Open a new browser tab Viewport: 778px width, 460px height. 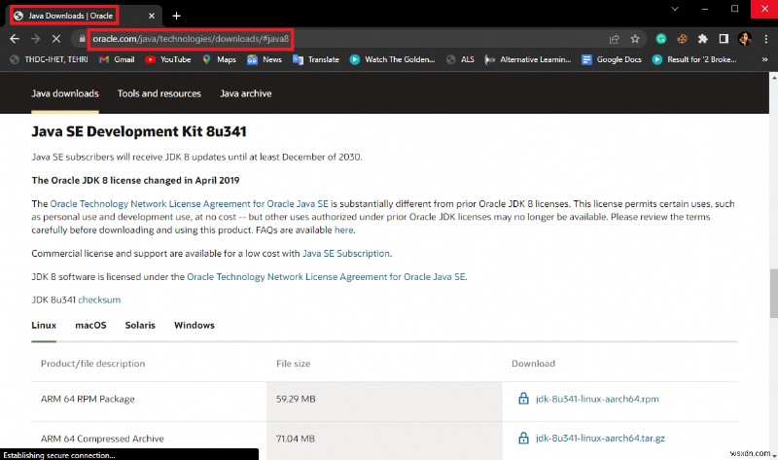(176, 16)
